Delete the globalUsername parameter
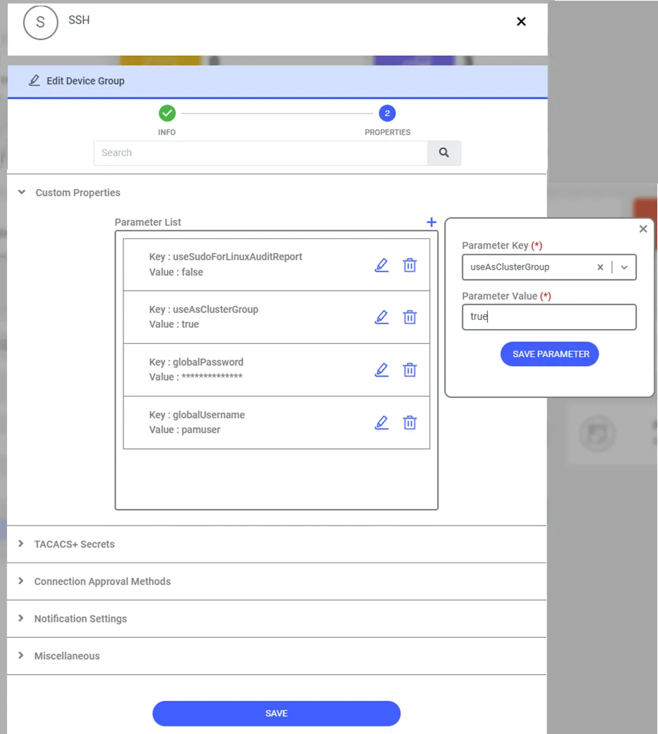This screenshot has height=734, width=658. [409, 422]
